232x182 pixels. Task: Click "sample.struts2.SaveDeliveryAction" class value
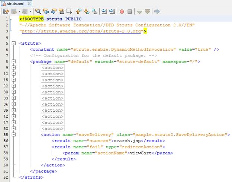[180, 135]
